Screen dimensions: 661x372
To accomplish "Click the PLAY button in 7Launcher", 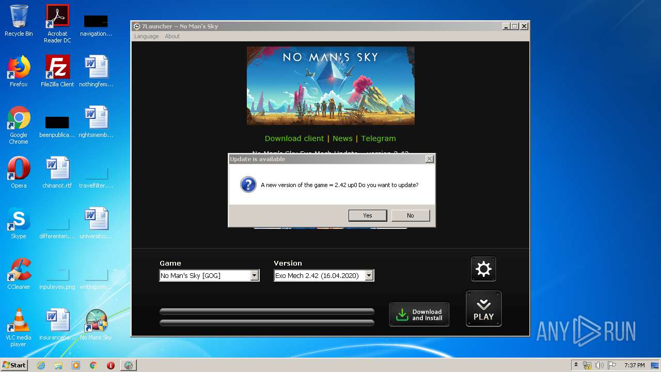I will point(484,308).
